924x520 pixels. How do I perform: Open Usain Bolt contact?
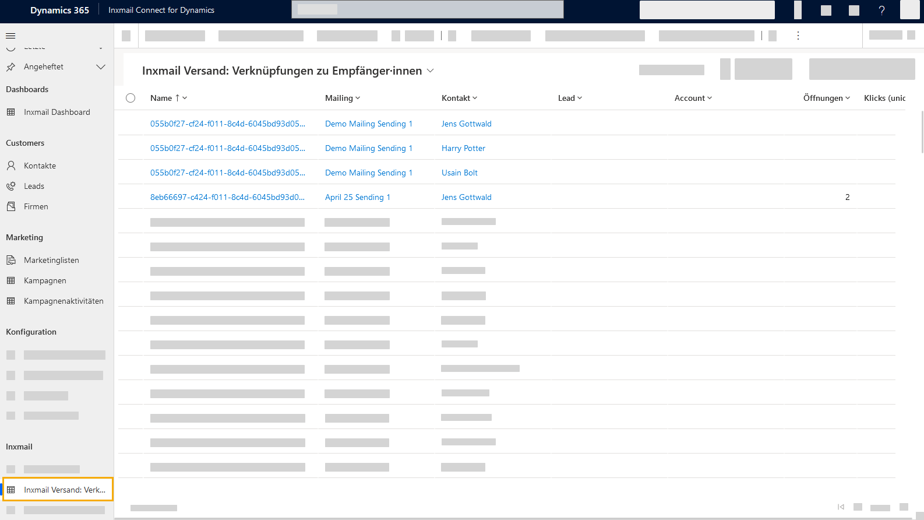point(460,173)
